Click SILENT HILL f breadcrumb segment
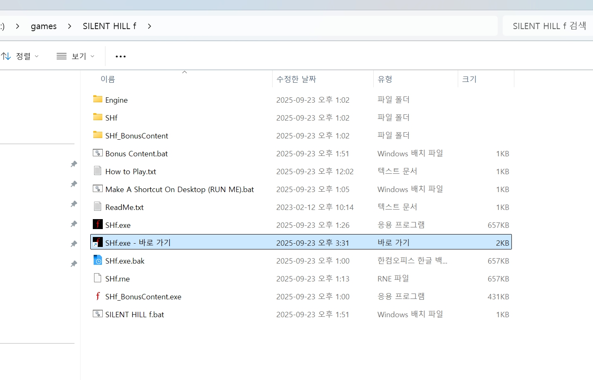The height and width of the screenshot is (380, 593). 109,26
